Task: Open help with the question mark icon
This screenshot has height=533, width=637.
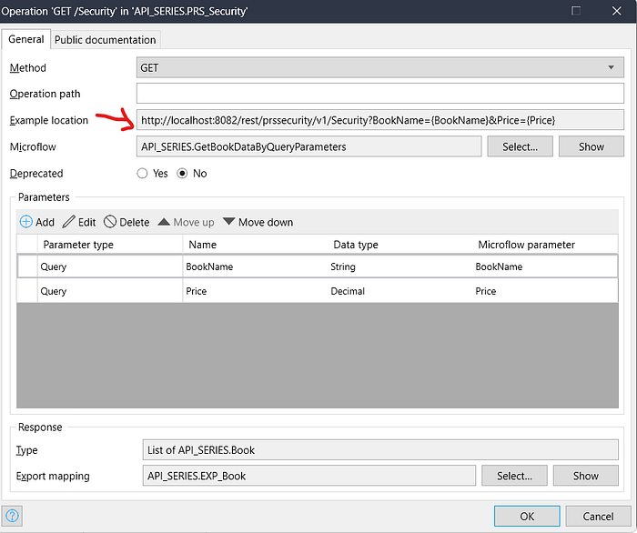Action: click(x=13, y=517)
